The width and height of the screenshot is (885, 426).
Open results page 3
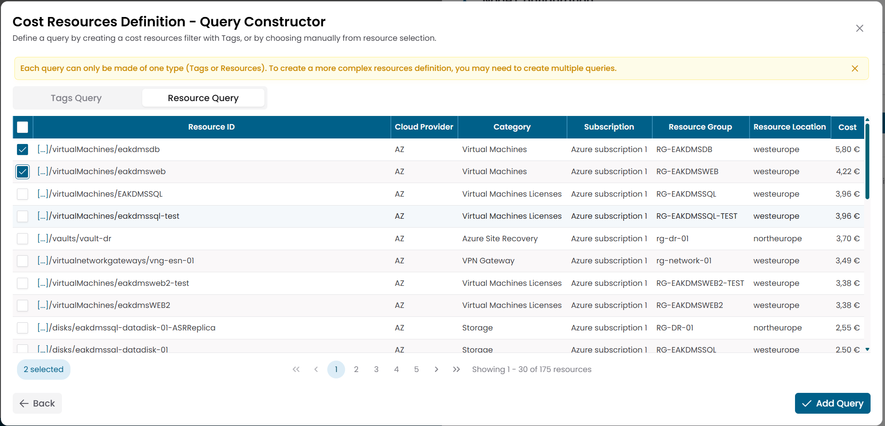pos(376,369)
